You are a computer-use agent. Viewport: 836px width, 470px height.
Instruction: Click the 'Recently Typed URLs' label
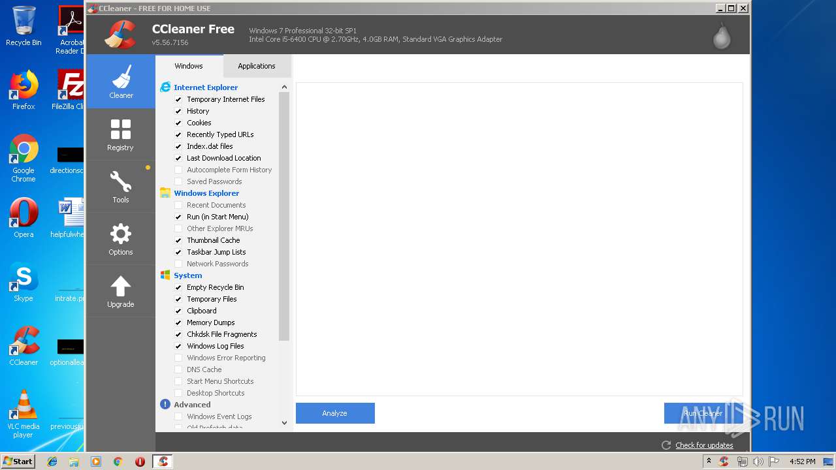point(220,134)
